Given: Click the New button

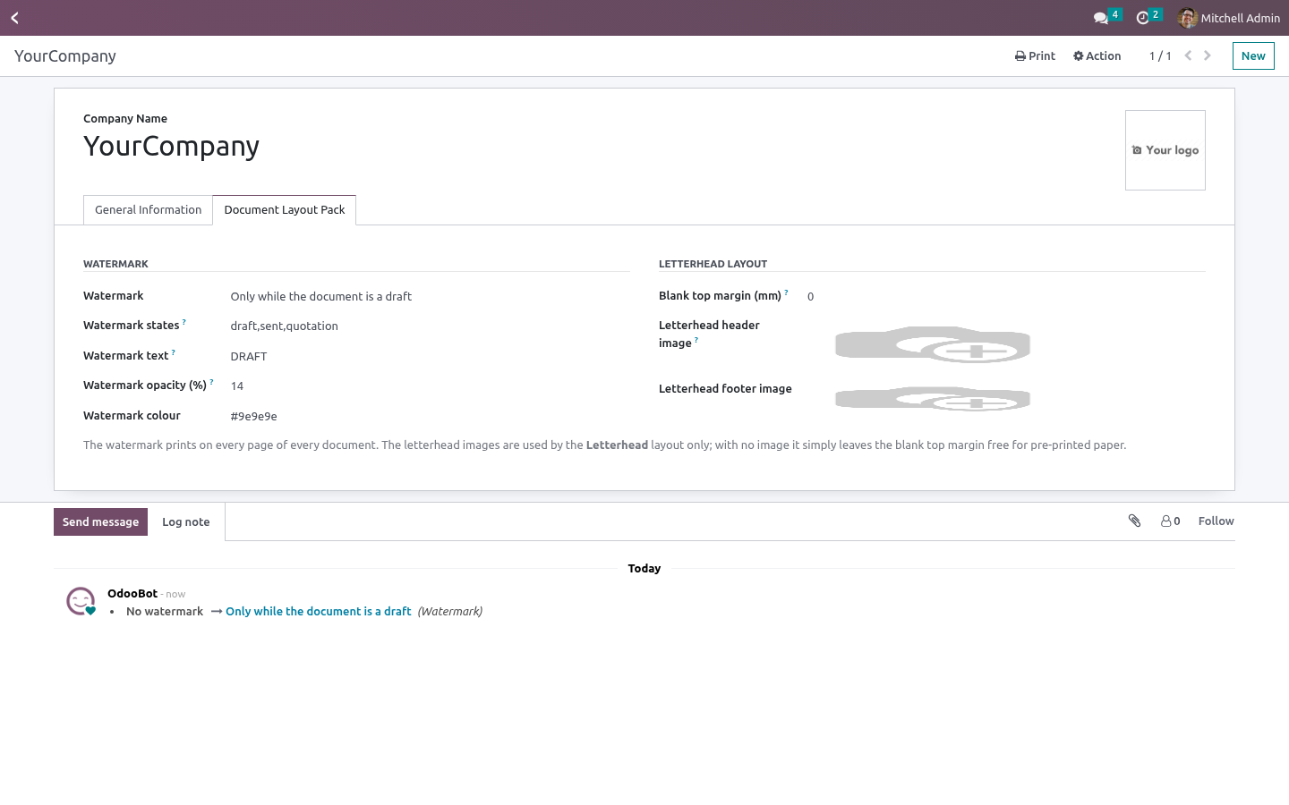Looking at the screenshot, I should [1253, 55].
